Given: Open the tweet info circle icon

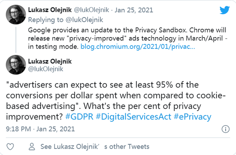Looking at the screenshot, I should coord(225,129).
